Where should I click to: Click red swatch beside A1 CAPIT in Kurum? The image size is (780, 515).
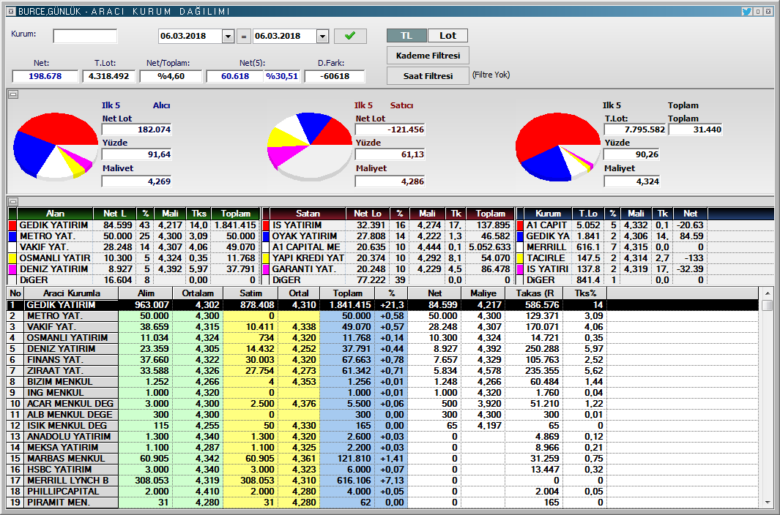point(520,225)
